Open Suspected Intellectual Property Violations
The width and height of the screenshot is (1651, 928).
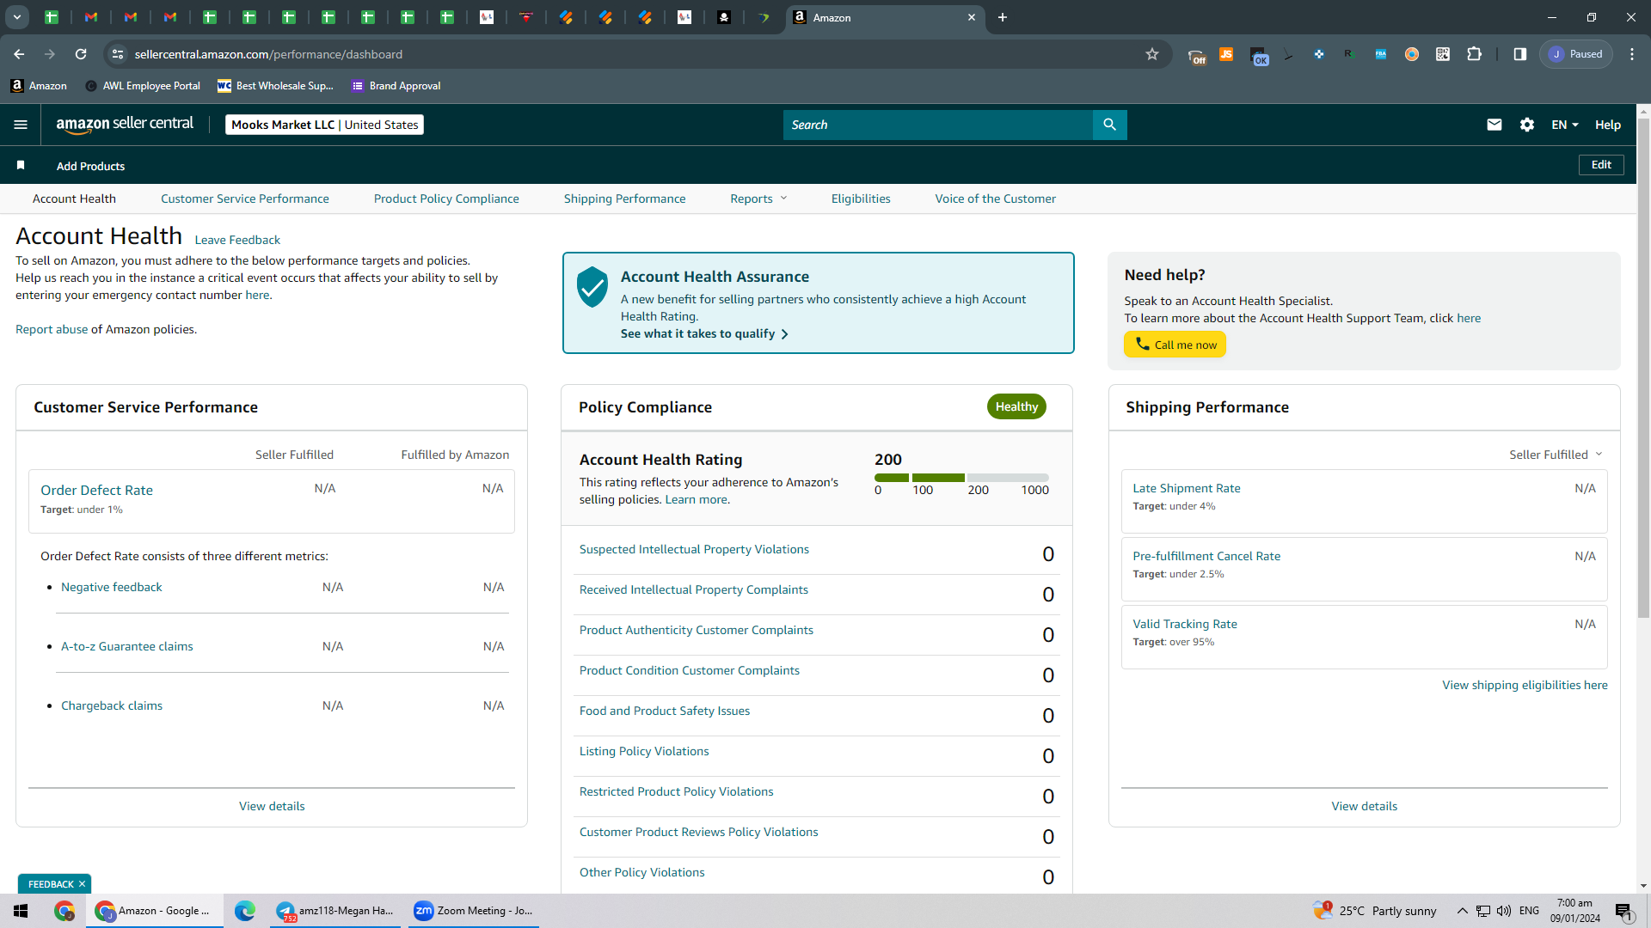[694, 549]
